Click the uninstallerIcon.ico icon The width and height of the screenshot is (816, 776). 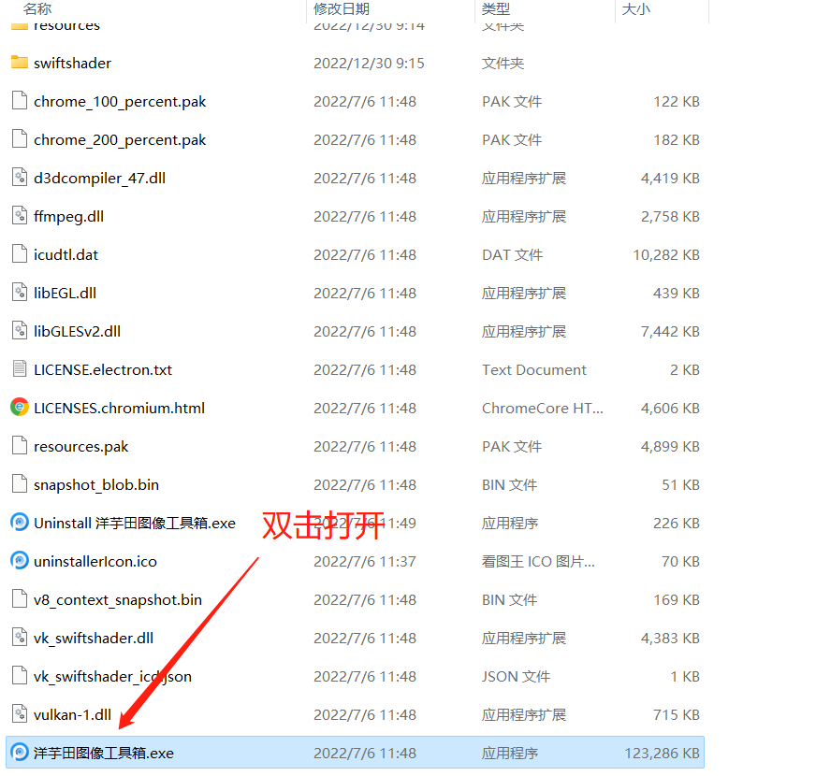click(20, 561)
